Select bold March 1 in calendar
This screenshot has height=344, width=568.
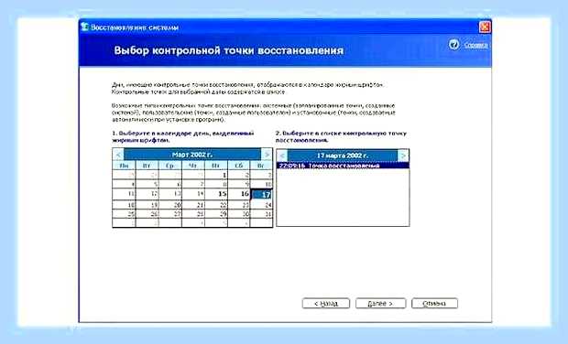click(x=216, y=175)
